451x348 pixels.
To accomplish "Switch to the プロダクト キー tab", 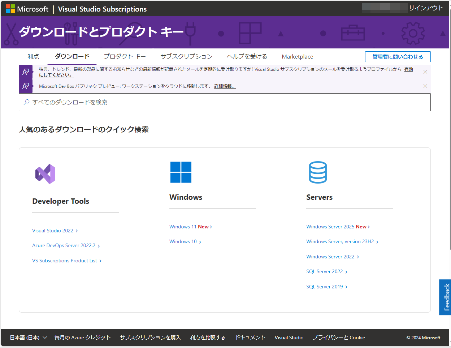I will (125, 56).
